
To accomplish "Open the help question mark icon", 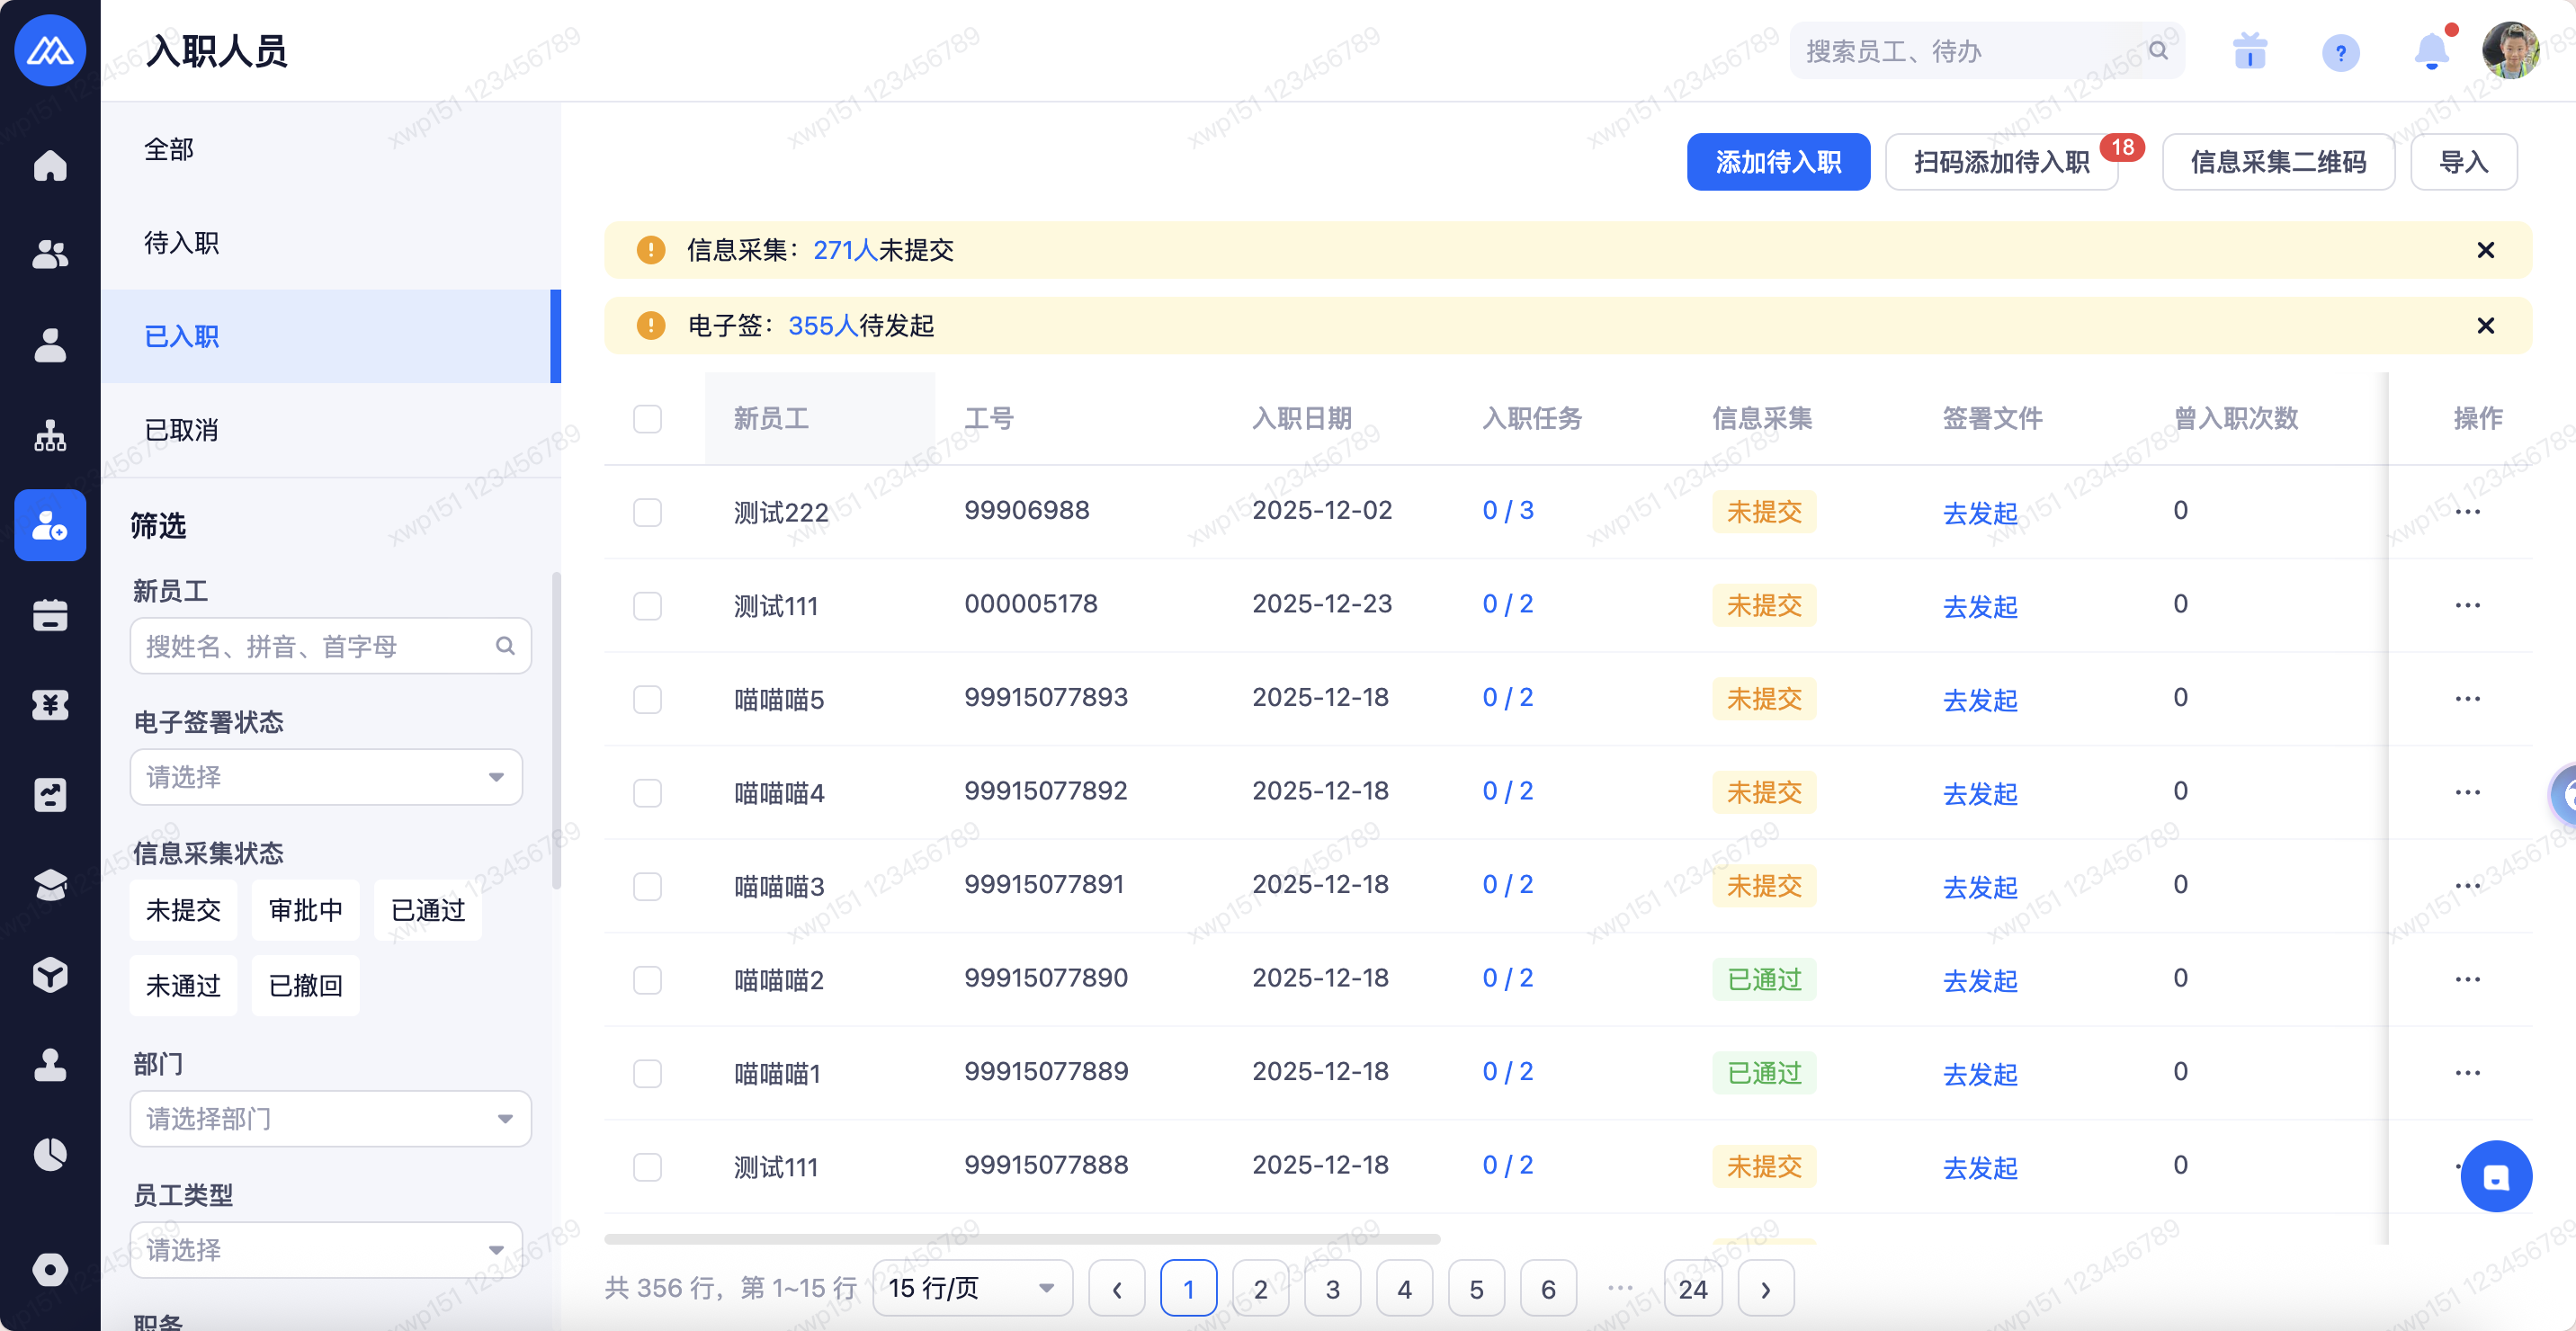I will 2340,51.
